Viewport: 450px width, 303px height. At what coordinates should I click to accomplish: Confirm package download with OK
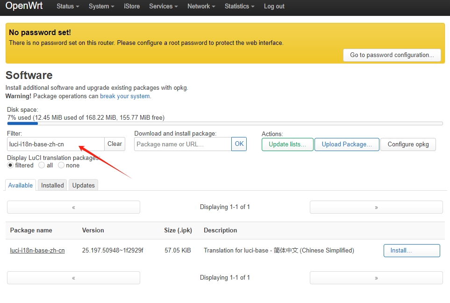[x=239, y=144]
